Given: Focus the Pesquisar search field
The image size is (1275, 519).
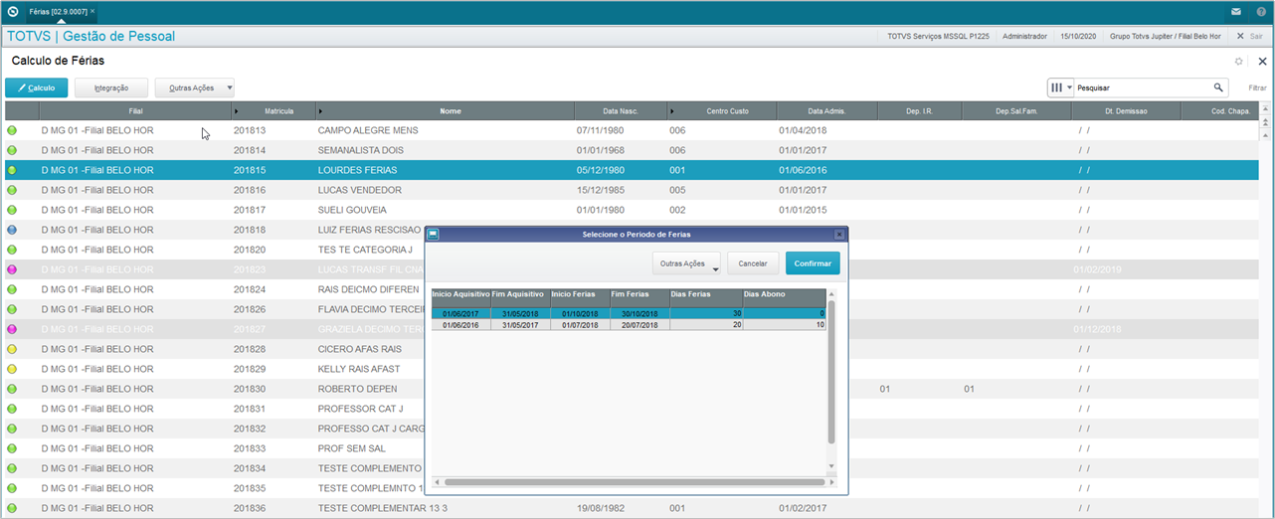Looking at the screenshot, I should pos(1144,87).
